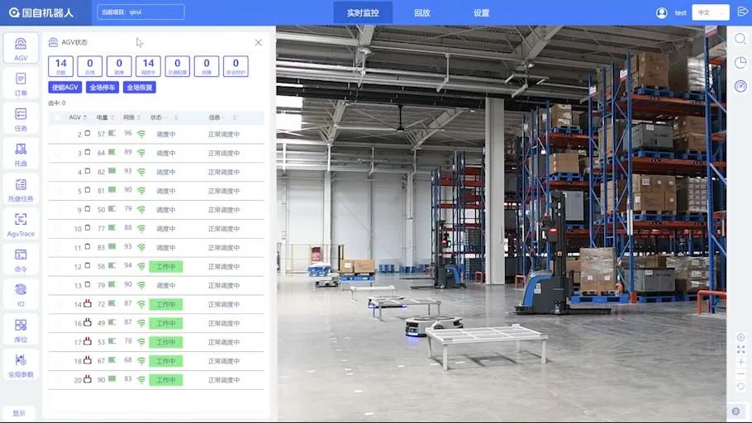Screen dimensions: 752x423
Task: Click the 托盘 pallet icon in sidebar
Action: click(21, 154)
